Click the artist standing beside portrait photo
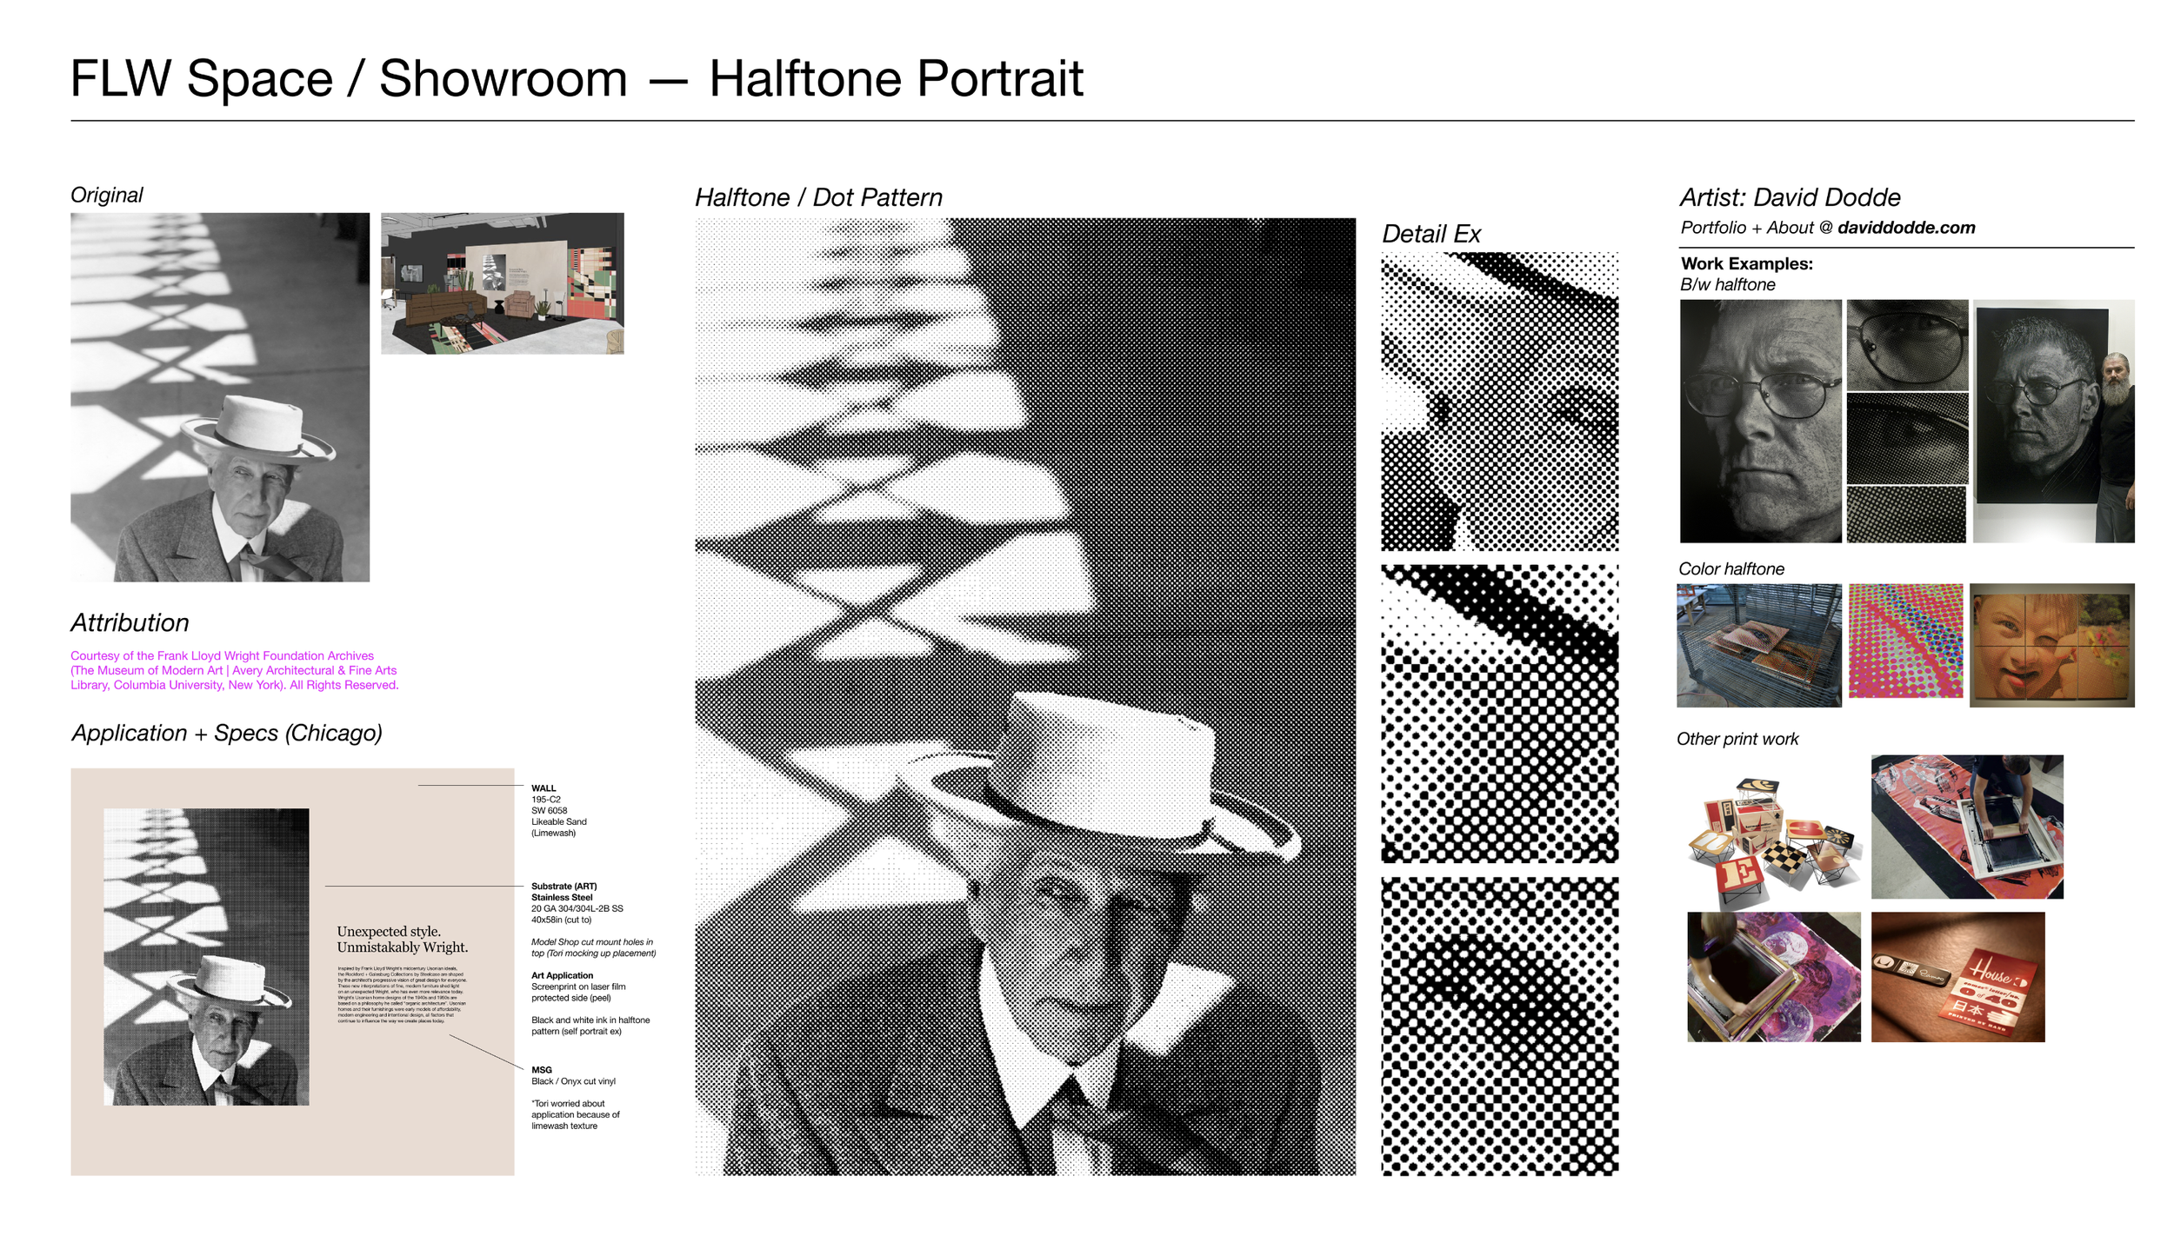 2052,421
